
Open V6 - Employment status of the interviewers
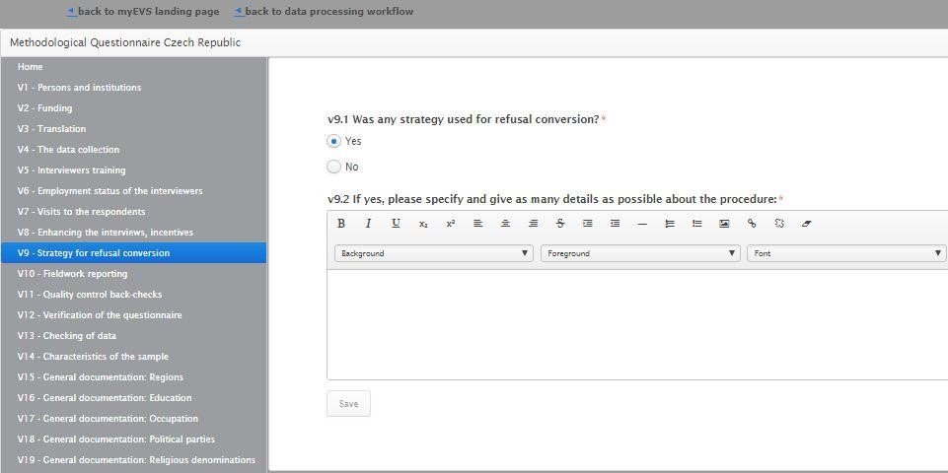coord(133,191)
